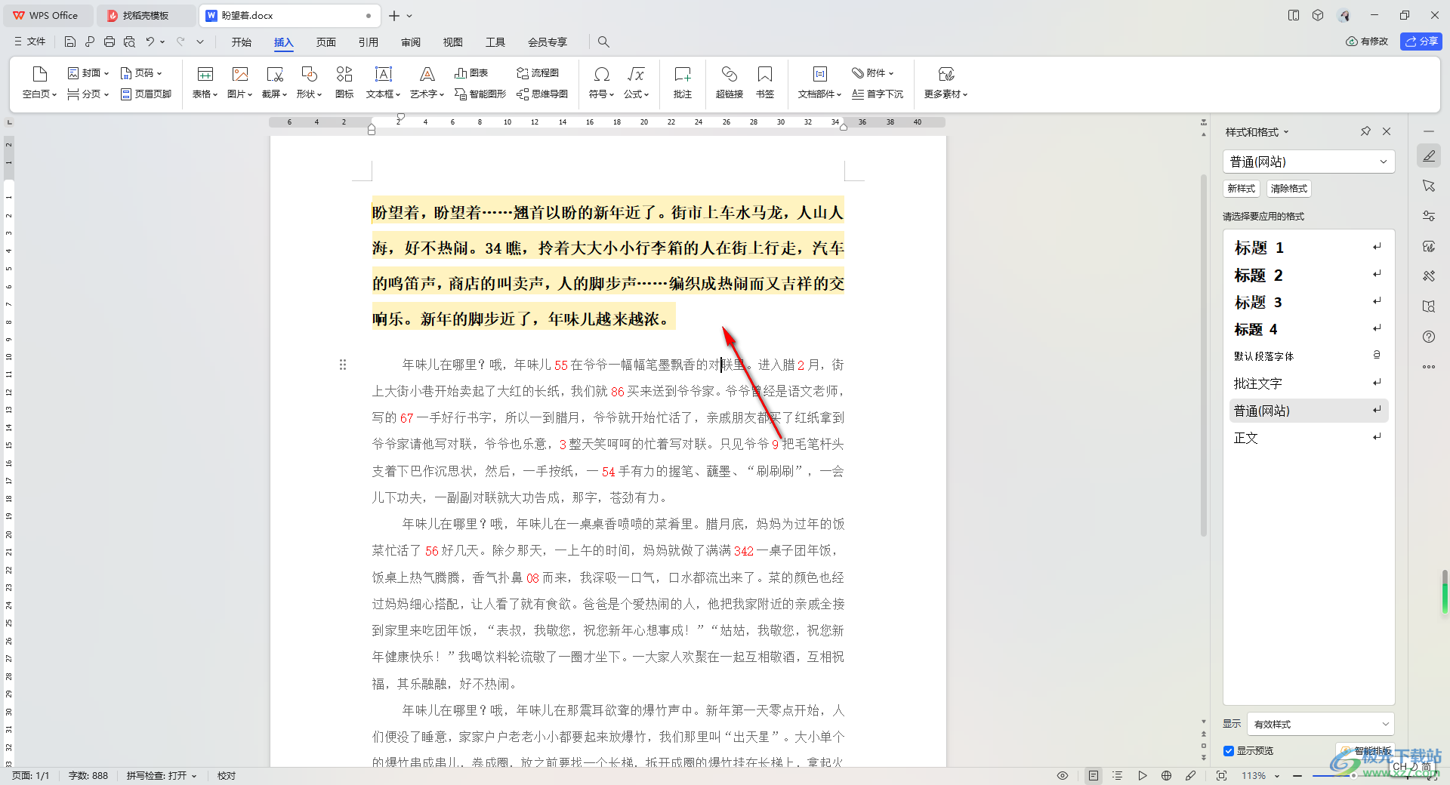Switch to outline view in status bar
The height and width of the screenshot is (785, 1450).
(x=1118, y=776)
